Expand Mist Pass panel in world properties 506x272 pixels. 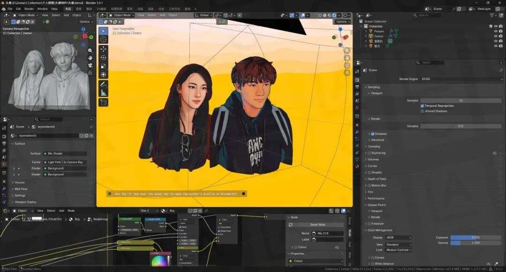(x=21, y=189)
